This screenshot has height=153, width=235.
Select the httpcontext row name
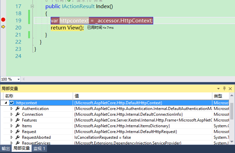click(x=26, y=103)
